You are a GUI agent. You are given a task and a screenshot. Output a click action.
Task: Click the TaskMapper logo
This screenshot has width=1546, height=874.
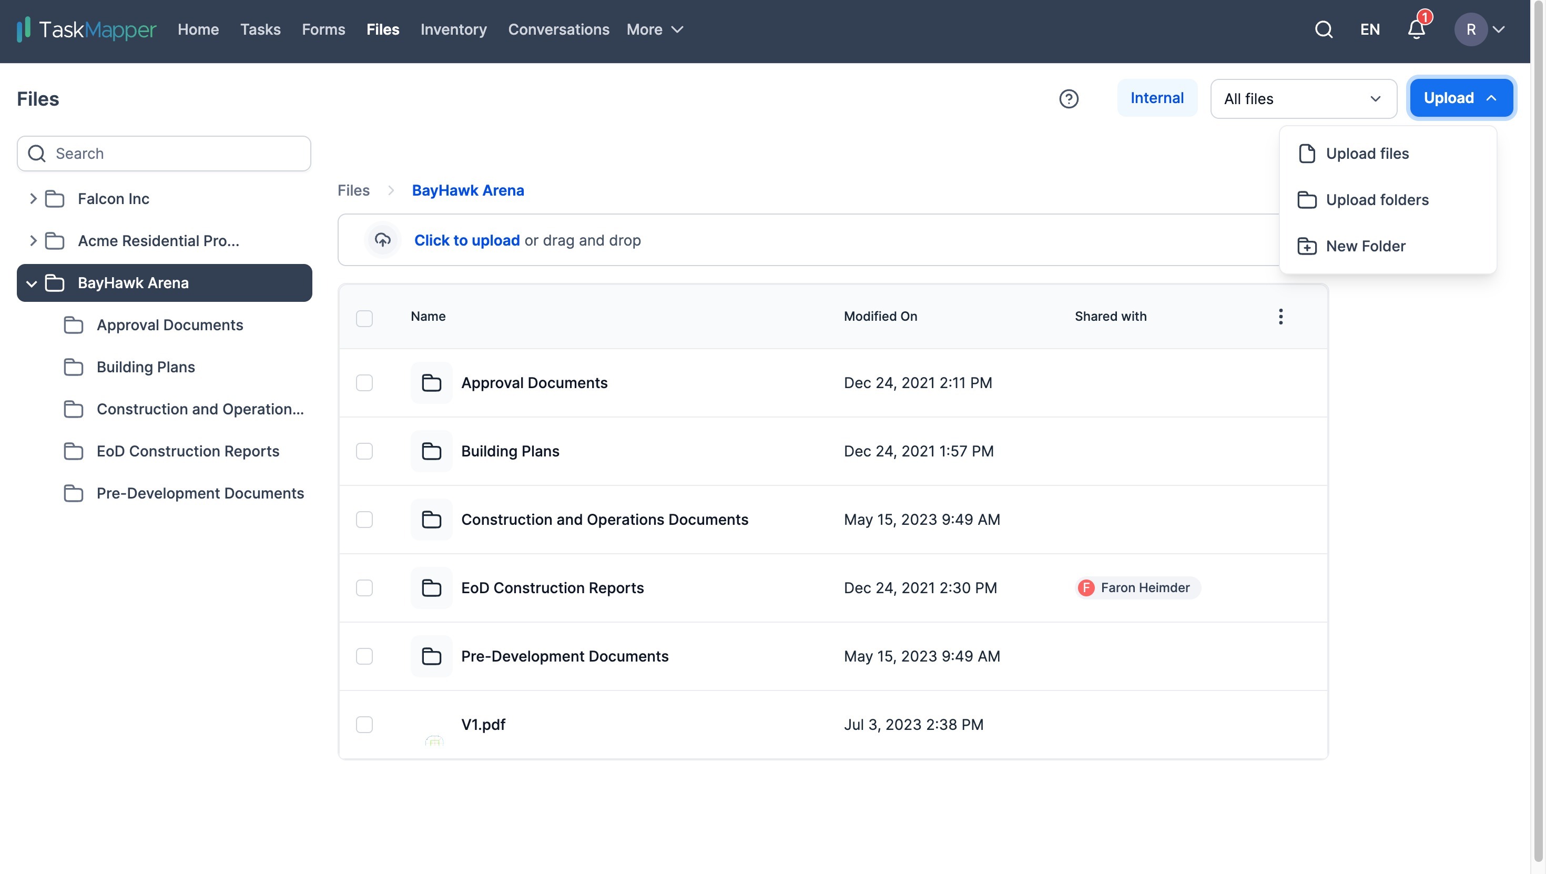coord(86,29)
